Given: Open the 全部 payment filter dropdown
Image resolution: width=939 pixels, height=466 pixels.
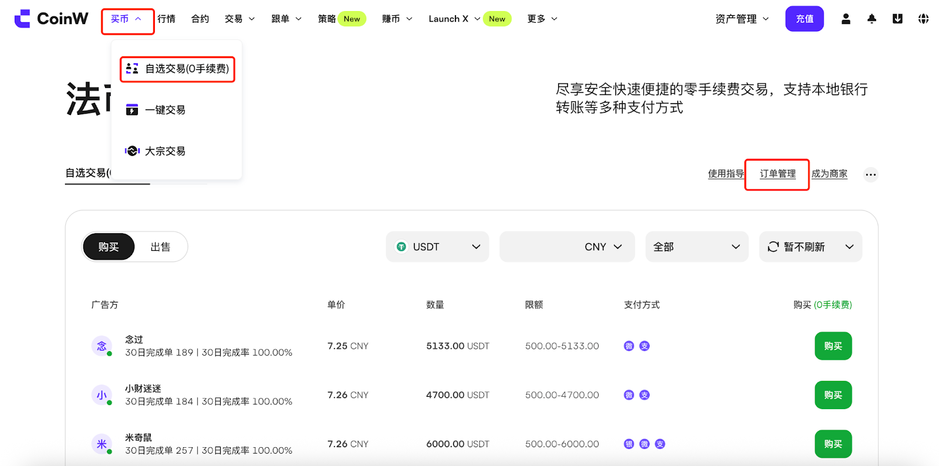Looking at the screenshot, I should [697, 247].
